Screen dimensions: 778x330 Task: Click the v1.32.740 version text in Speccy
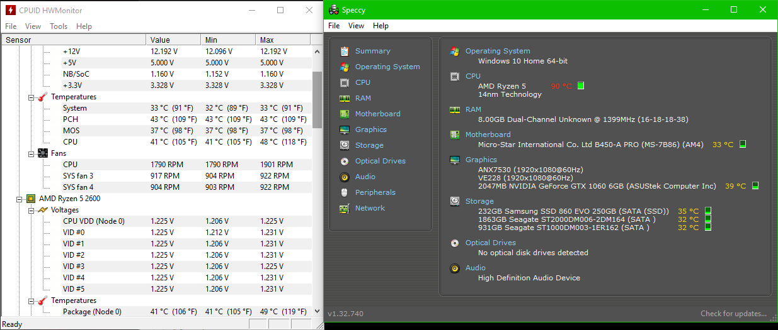345,314
